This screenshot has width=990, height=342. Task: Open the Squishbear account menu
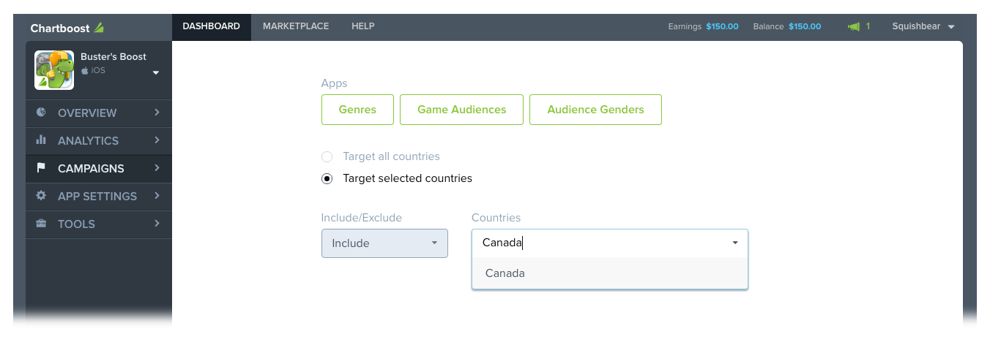pos(923,26)
